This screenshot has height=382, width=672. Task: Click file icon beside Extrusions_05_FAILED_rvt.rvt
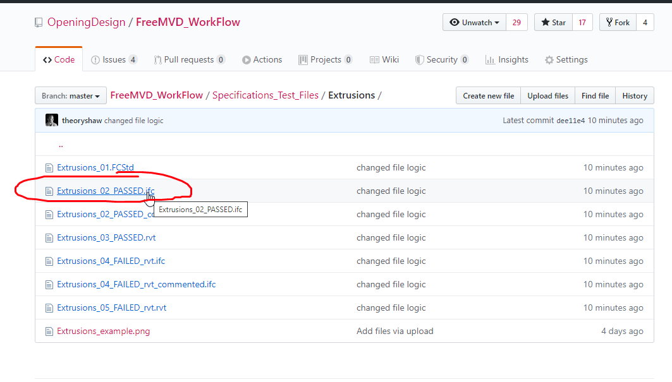tap(49, 308)
